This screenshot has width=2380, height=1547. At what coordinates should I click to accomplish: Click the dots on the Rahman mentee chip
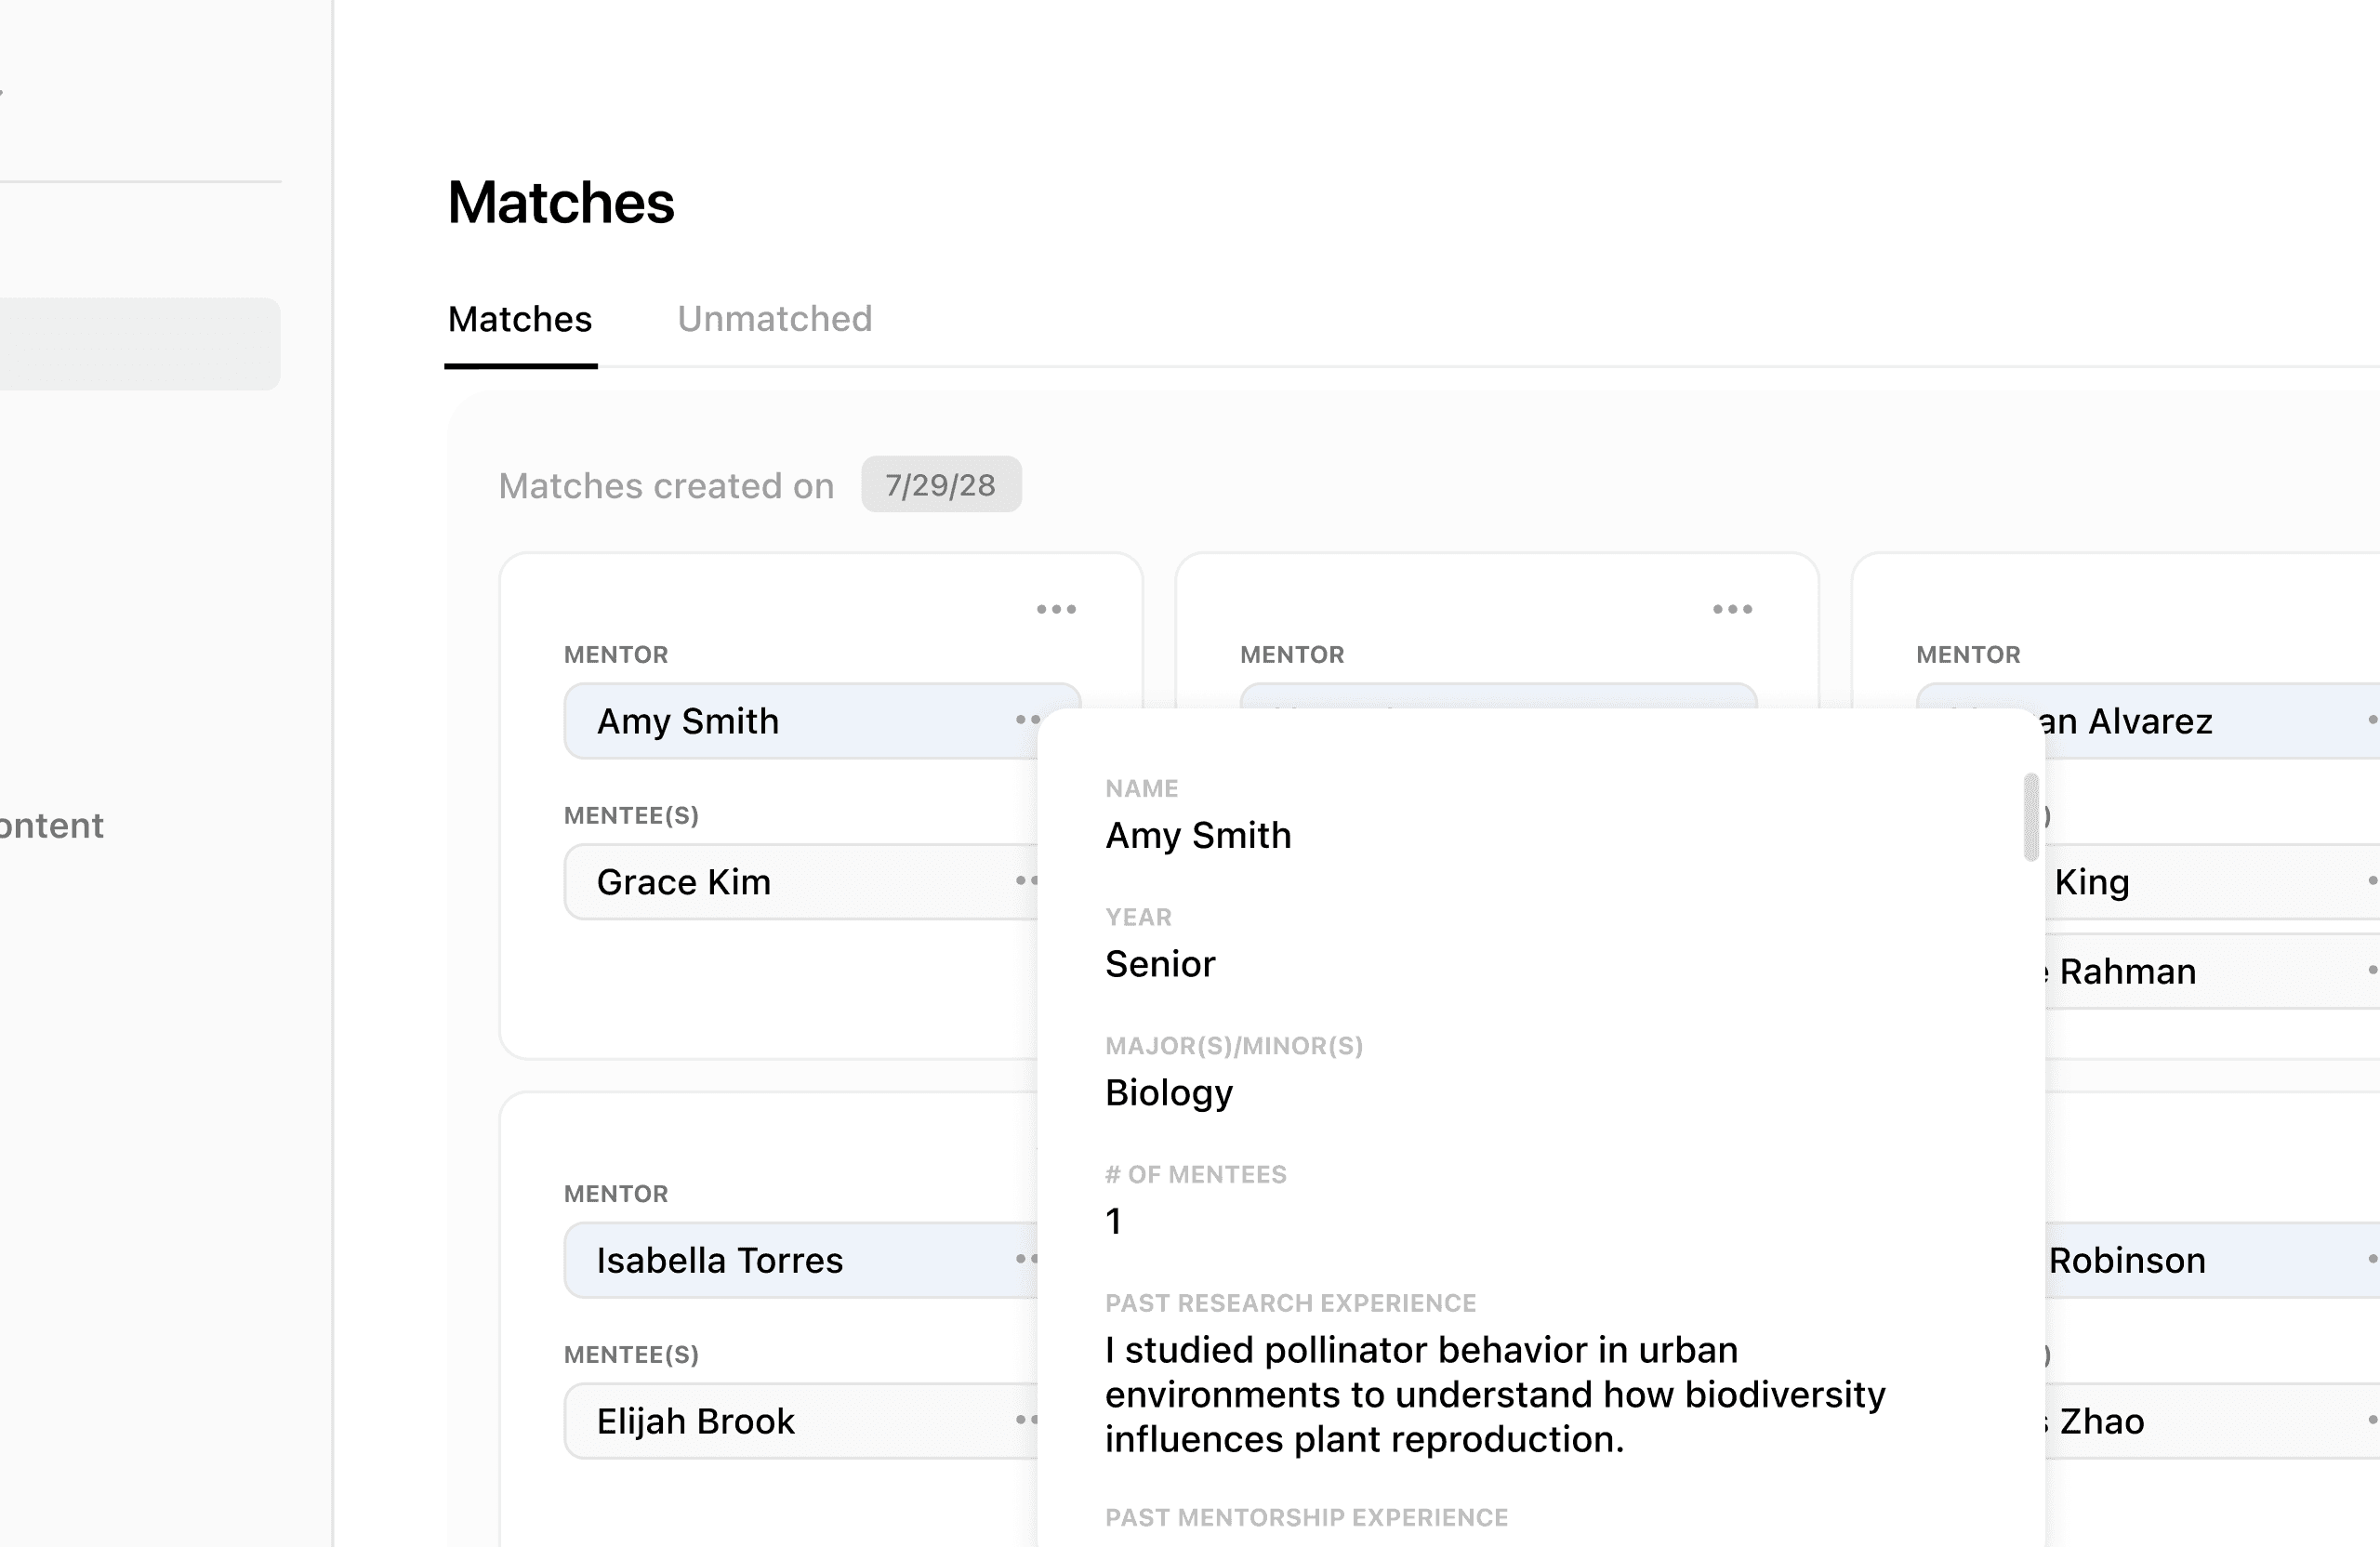(x=2372, y=970)
